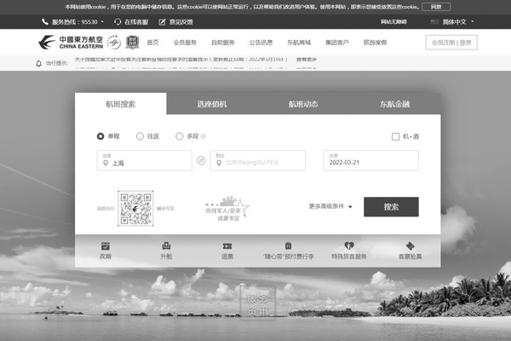This screenshot has width=511, height=341.
Task: Click the China Eastern logo
Action: (69, 42)
